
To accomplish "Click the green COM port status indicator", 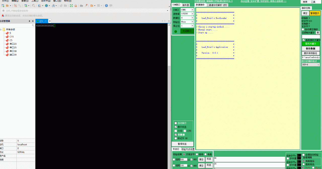I will (x=176, y=31).
